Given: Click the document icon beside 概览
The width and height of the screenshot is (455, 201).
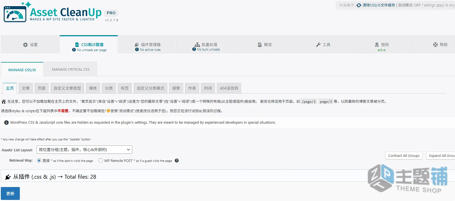Looking at the screenshot, I should point(260,45).
